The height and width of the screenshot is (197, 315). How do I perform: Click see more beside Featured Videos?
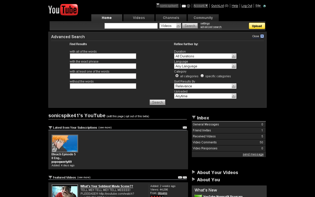point(84,178)
